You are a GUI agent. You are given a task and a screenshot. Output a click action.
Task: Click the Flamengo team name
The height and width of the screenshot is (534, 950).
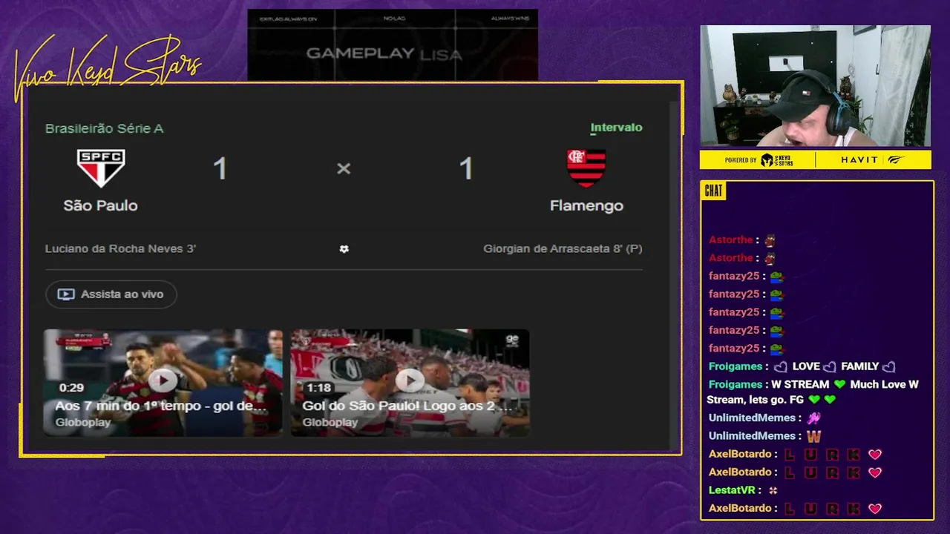pyautogui.click(x=586, y=205)
